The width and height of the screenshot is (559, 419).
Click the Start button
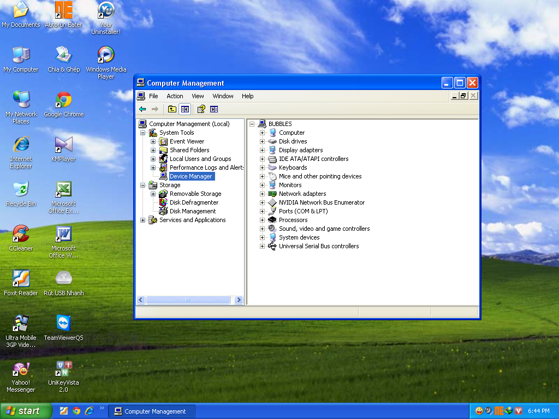pos(26,411)
